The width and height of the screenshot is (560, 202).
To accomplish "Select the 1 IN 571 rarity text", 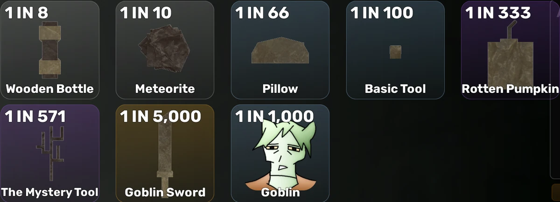I will pyautogui.click(x=35, y=116).
